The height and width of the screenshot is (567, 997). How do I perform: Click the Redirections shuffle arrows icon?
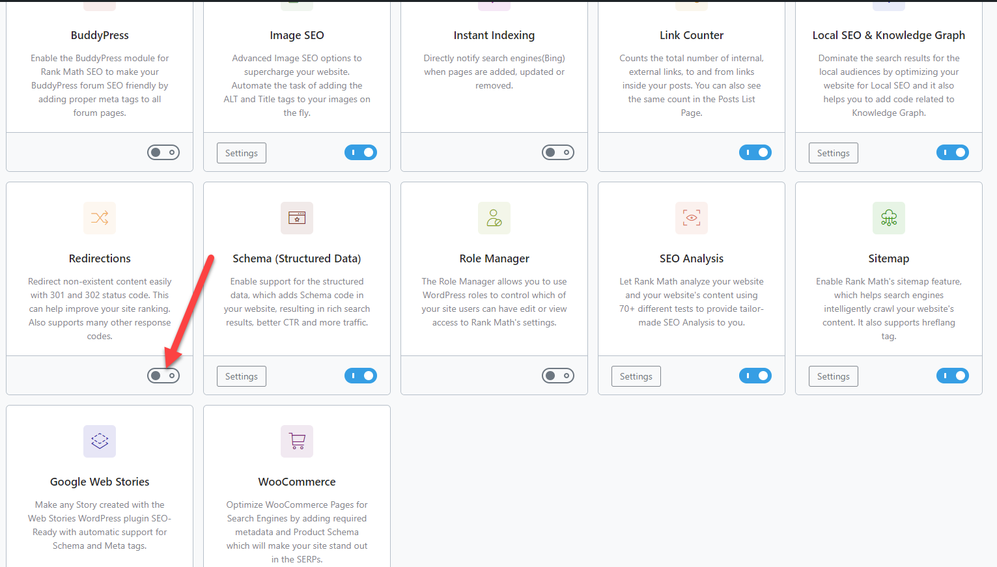(100, 218)
